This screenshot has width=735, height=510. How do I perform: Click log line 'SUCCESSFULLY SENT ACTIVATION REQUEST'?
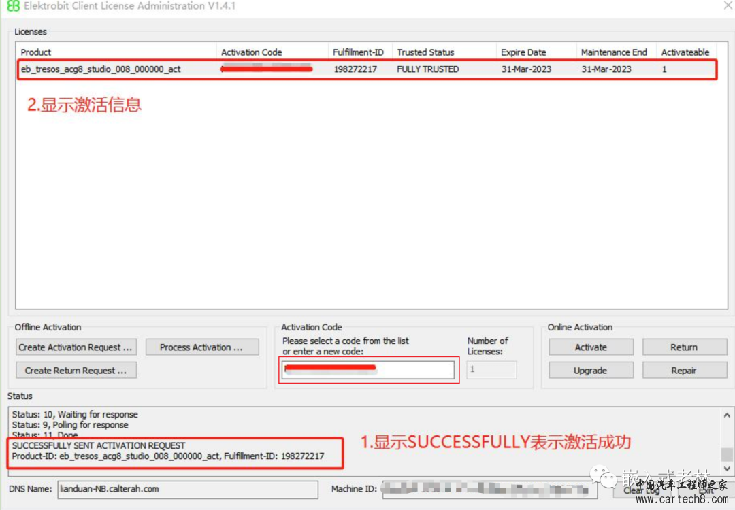pyautogui.click(x=99, y=445)
